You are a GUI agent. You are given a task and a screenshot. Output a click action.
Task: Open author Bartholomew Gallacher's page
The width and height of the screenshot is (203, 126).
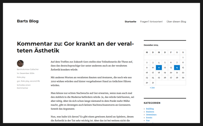(x=28, y=69)
